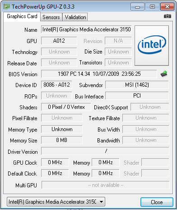This screenshot has width=177, height=210.
Task: Click the Memory Size field showing 8 MB
Action: click(x=62, y=140)
